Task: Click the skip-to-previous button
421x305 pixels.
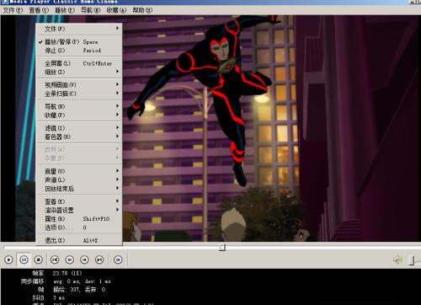Action: tap(55, 260)
